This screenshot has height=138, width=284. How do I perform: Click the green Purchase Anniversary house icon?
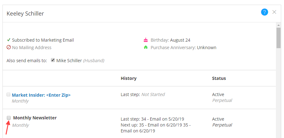point(146,48)
